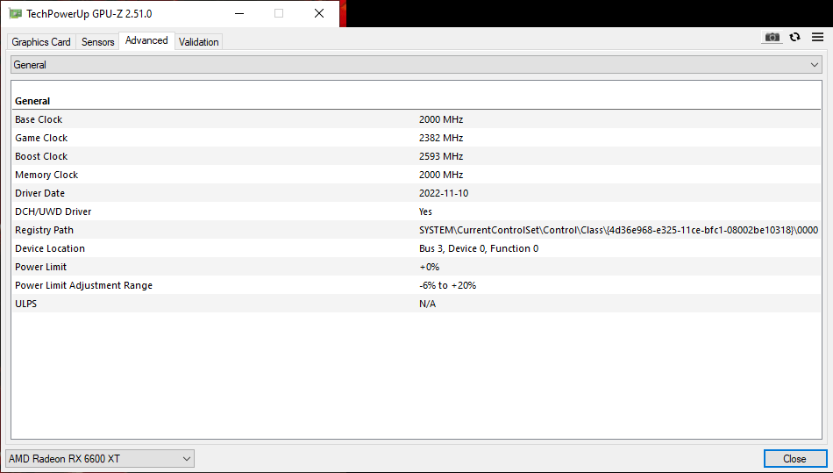Viewport: 833px width, 473px height.
Task: Click the refresh arrows icon
Action: point(794,37)
